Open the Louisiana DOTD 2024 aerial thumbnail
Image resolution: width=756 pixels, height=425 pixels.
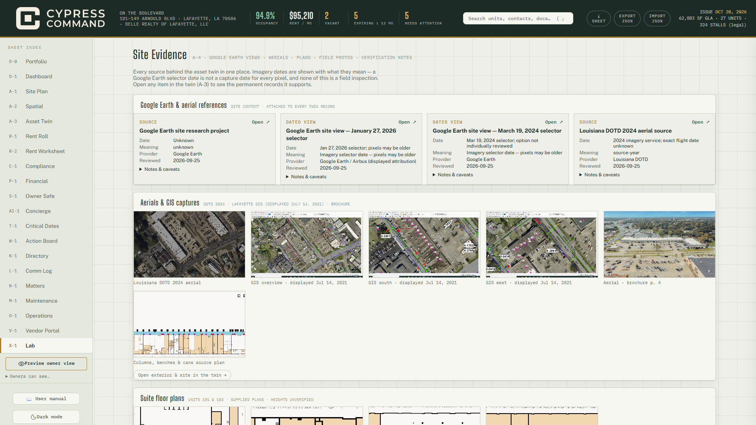coord(189,244)
